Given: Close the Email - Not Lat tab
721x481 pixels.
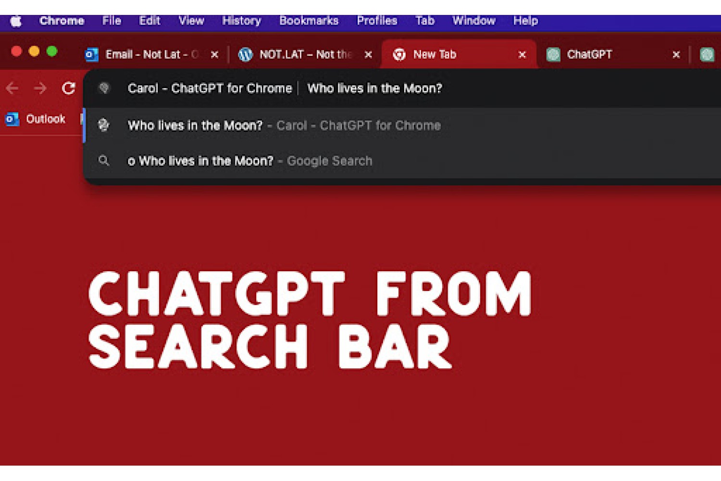Looking at the screenshot, I should coord(215,55).
